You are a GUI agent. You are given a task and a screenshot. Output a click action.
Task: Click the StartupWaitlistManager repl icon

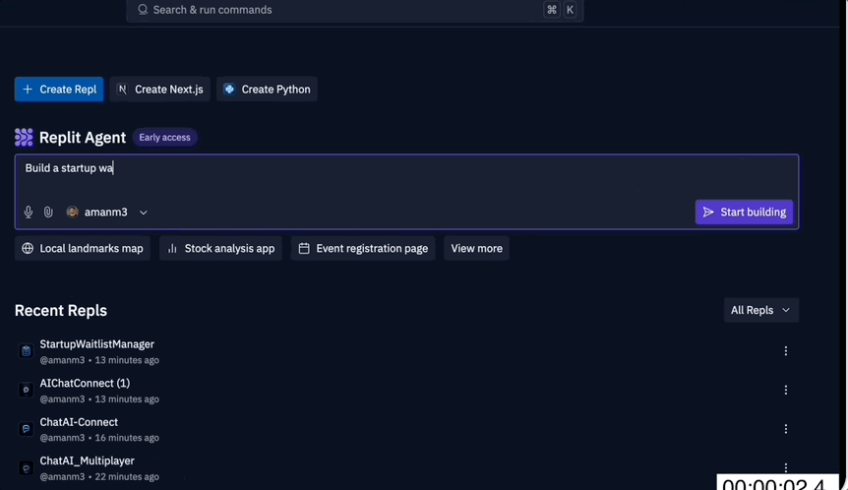(26, 351)
